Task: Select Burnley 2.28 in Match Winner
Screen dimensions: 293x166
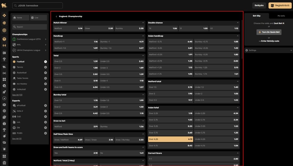Action: [x=129, y=29]
